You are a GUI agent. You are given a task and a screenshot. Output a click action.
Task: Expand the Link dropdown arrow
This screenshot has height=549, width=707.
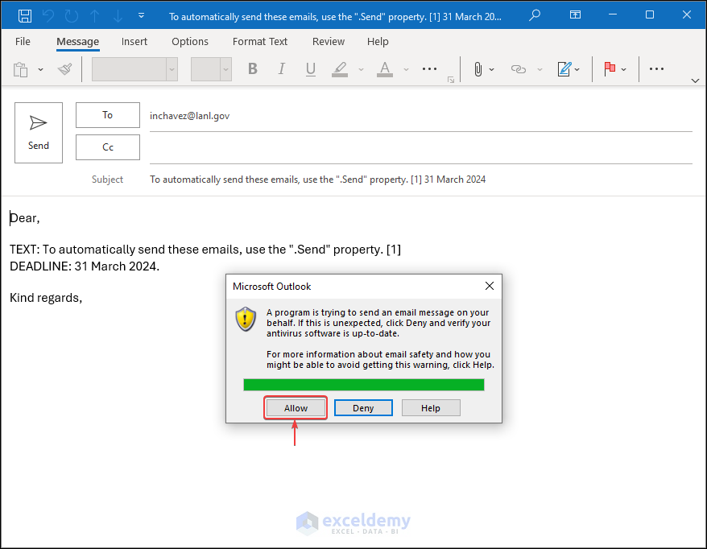(540, 69)
